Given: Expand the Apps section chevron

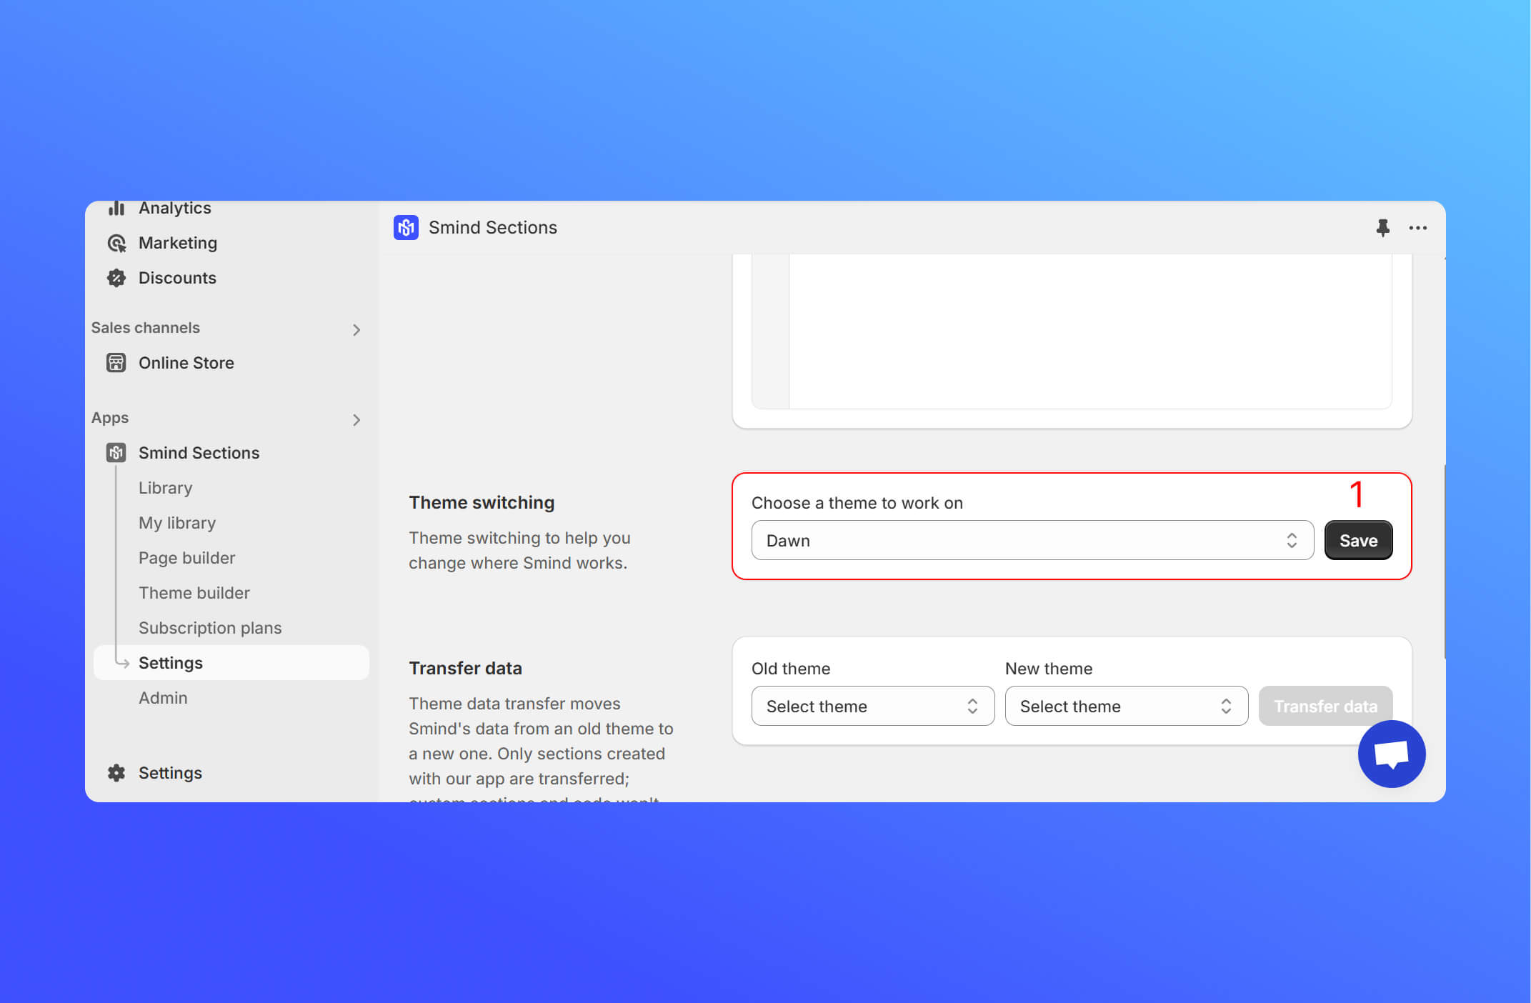Looking at the screenshot, I should click(x=356, y=419).
